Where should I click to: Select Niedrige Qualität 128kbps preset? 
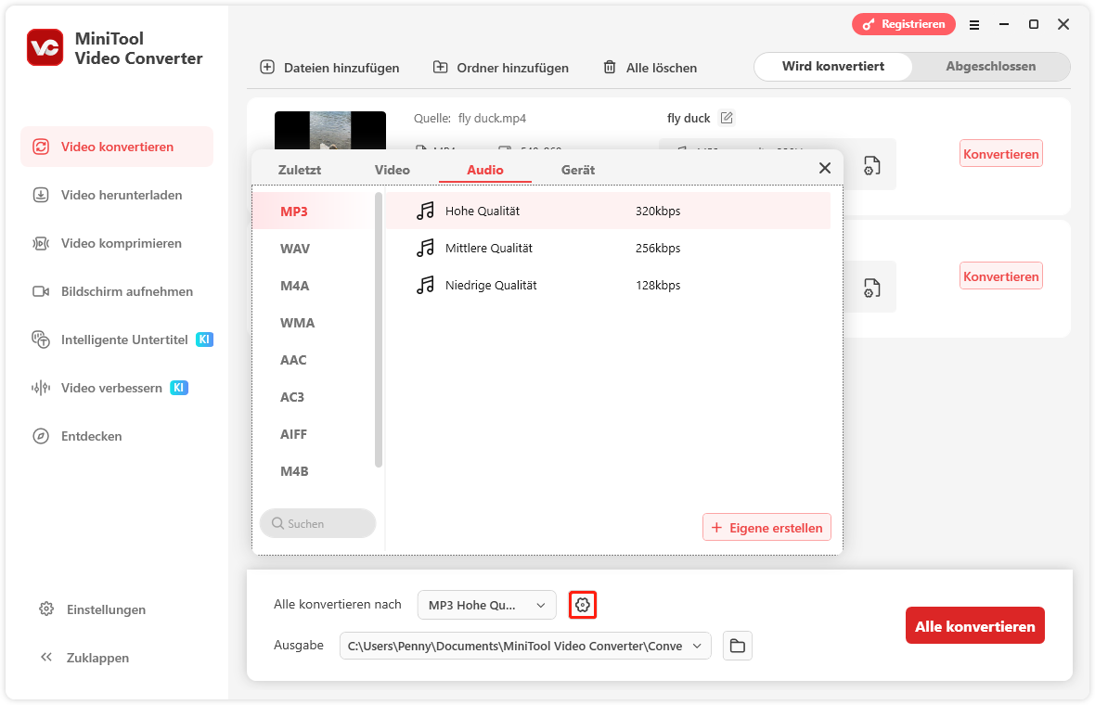click(608, 285)
